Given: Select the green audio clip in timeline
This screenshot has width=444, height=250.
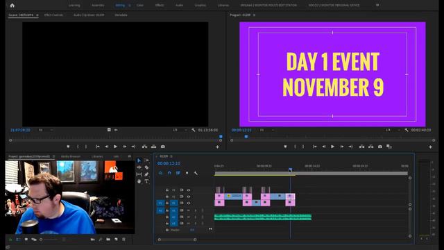Looking at the screenshot, I should 263,217.
